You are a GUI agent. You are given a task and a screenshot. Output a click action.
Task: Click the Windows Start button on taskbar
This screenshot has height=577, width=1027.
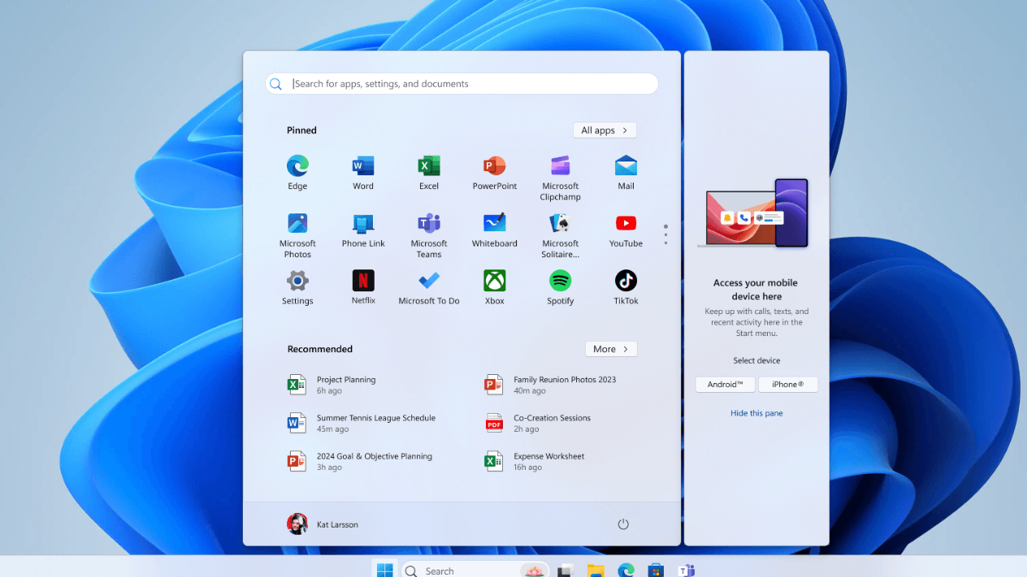[x=385, y=571]
